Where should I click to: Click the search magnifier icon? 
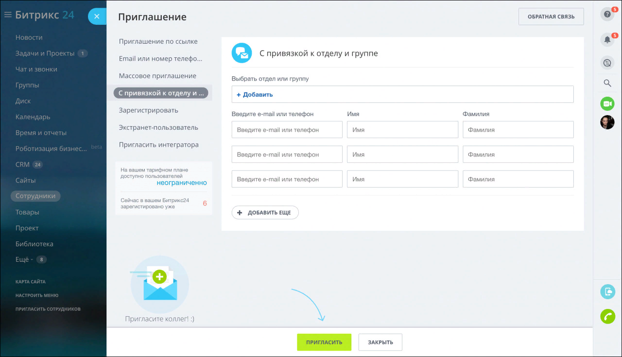(x=607, y=83)
